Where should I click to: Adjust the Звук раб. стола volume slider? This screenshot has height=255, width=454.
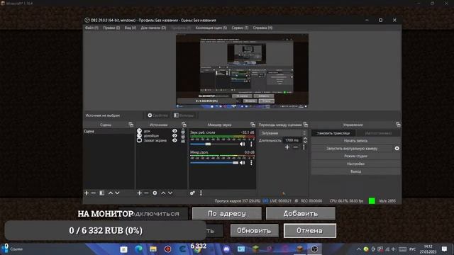(x=208, y=144)
